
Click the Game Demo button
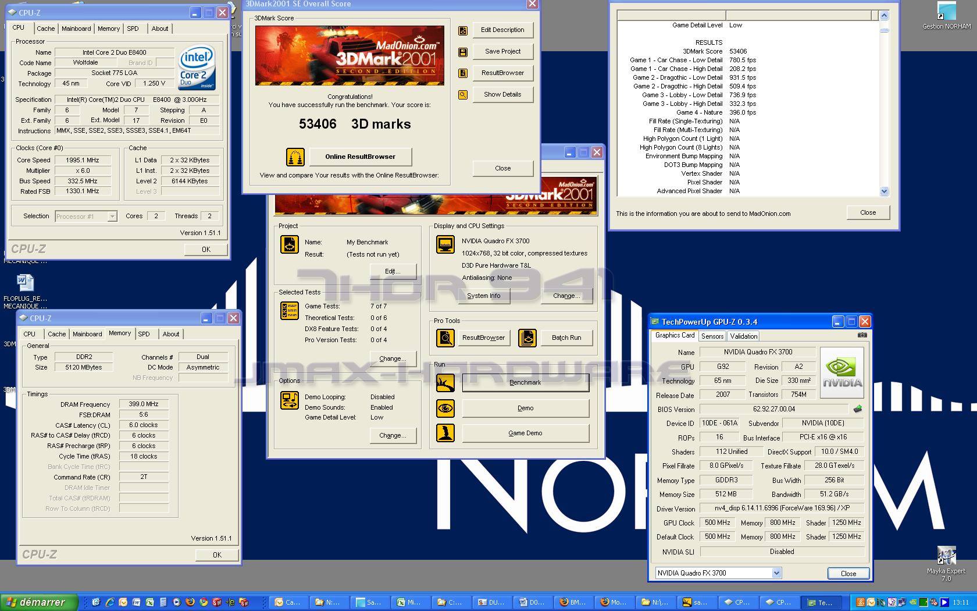[525, 434]
